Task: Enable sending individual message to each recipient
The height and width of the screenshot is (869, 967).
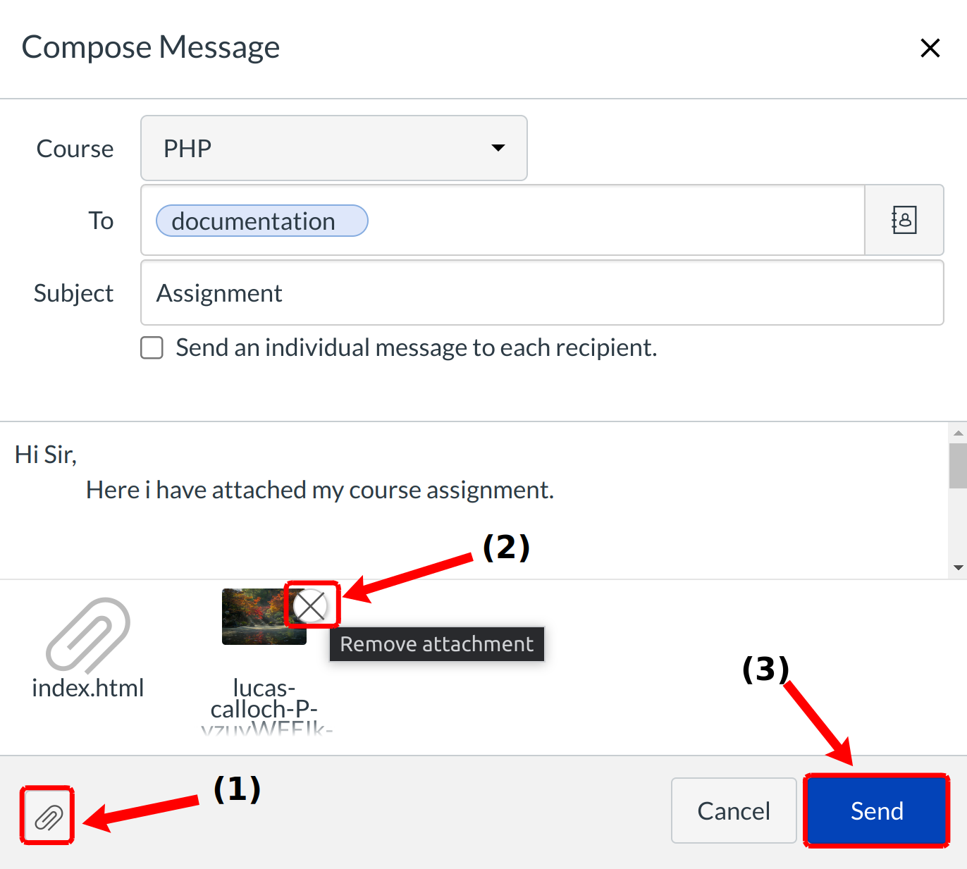Action: tap(152, 348)
